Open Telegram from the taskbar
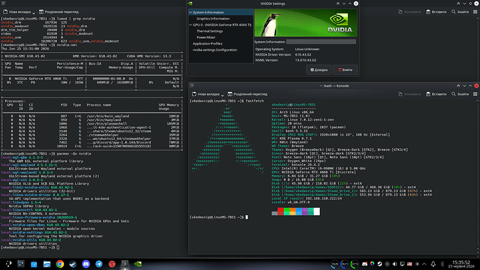 [x=99, y=264]
